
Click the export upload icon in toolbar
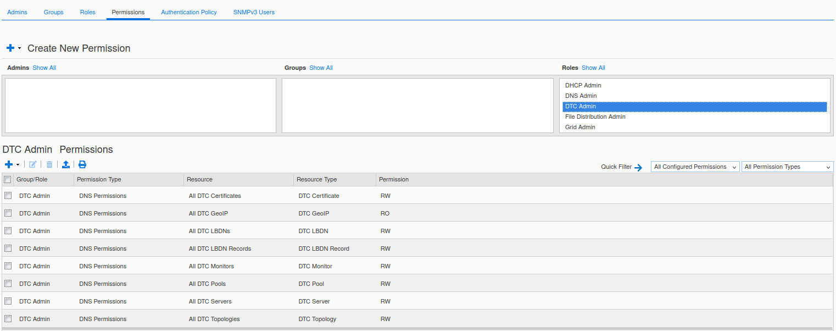[66, 164]
